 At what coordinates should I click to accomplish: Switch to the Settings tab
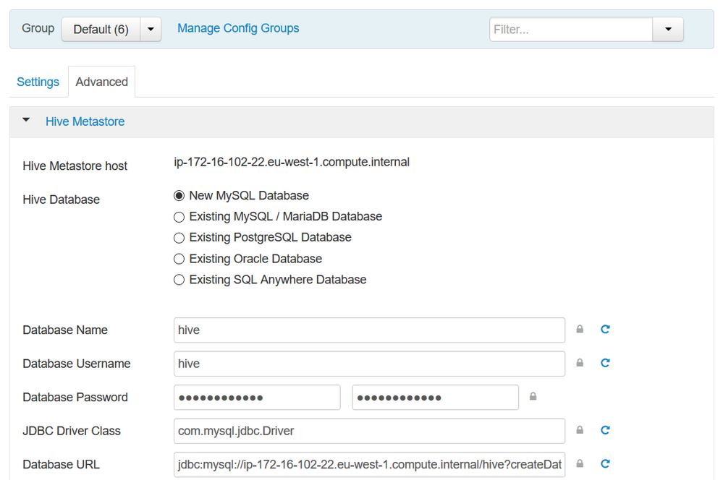tap(38, 82)
